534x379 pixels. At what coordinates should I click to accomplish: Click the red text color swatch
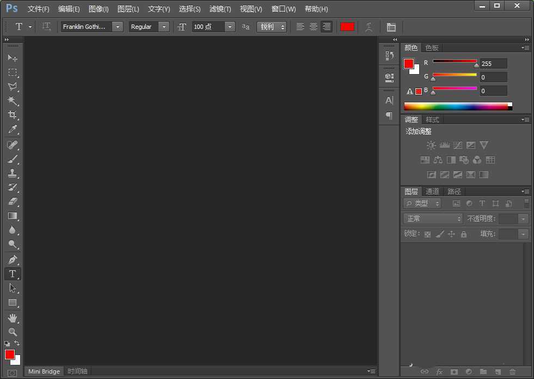pyautogui.click(x=347, y=27)
